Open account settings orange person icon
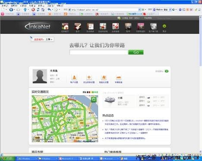The height and width of the screenshot is (161, 202). click(x=74, y=77)
